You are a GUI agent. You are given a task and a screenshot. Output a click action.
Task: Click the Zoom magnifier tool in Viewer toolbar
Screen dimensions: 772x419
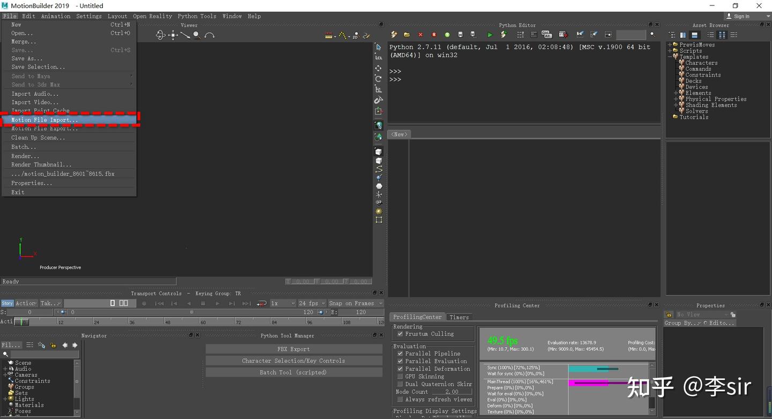click(x=197, y=35)
